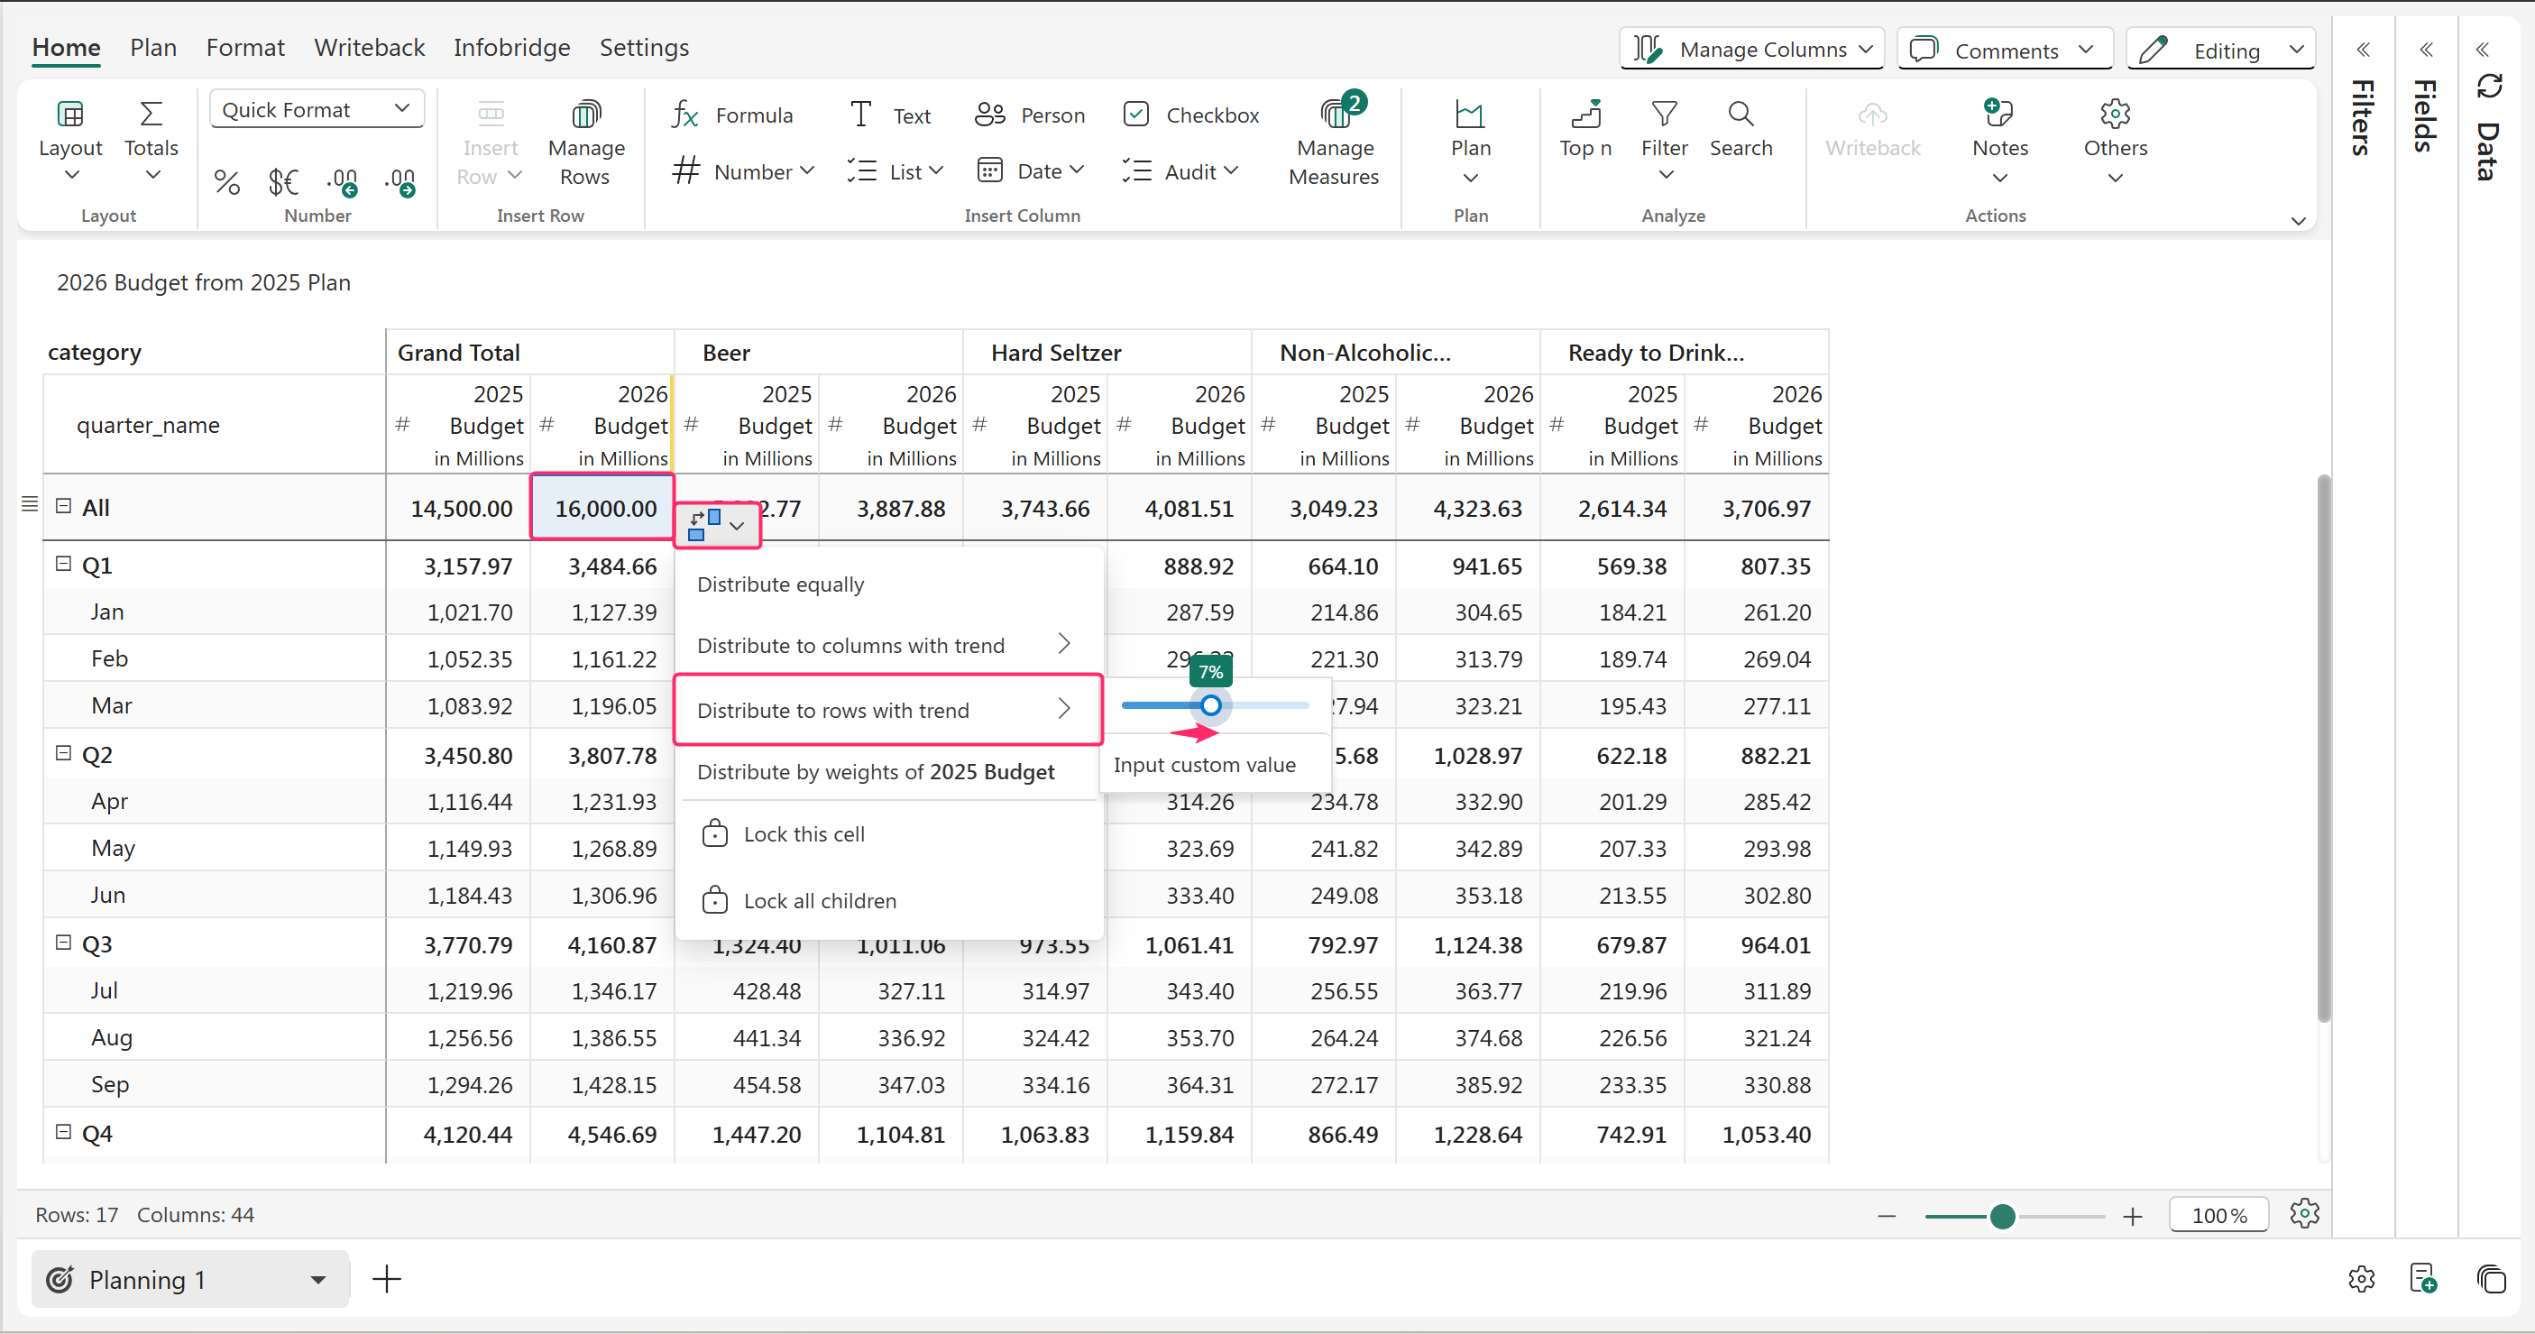This screenshot has width=2535, height=1334.
Task: Click the percent format icon
Action: (x=226, y=181)
